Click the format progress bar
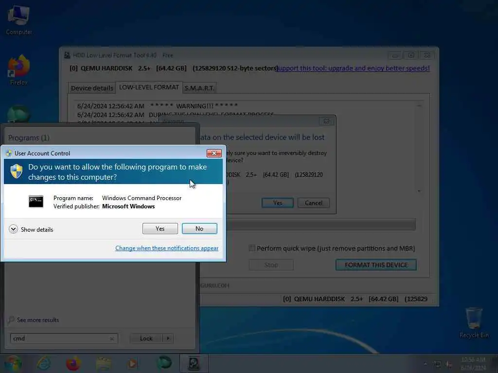498x373 pixels. (321, 224)
